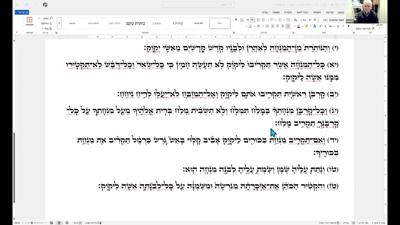Click the search box חפש
Screen dimensions: 400x225
198,5
